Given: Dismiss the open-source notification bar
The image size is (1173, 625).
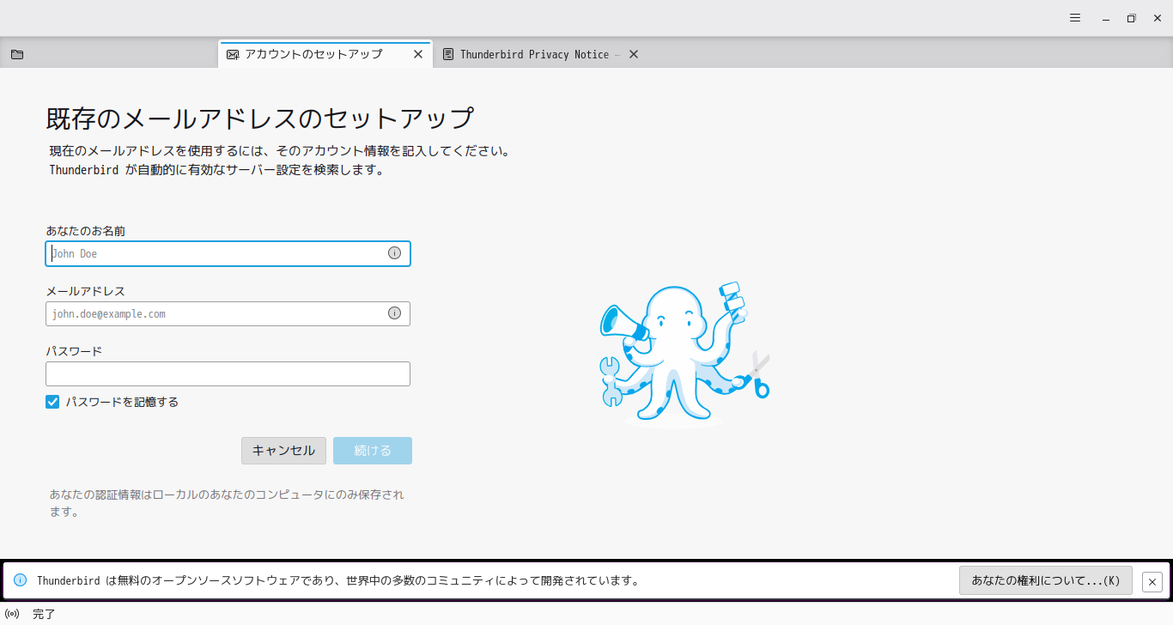Looking at the screenshot, I should (x=1152, y=581).
